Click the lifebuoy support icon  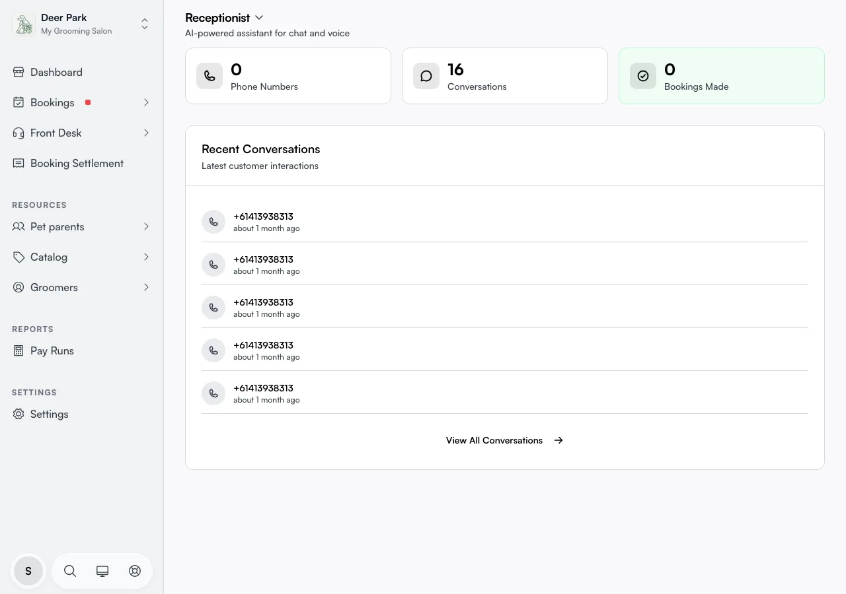point(135,571)
